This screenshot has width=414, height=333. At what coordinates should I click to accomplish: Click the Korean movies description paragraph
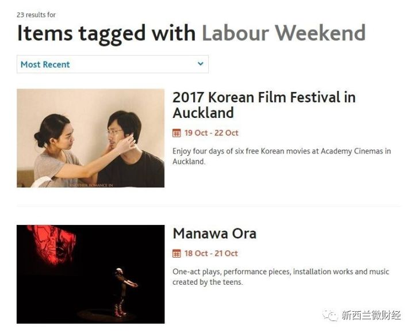click(x=282, y=156)
